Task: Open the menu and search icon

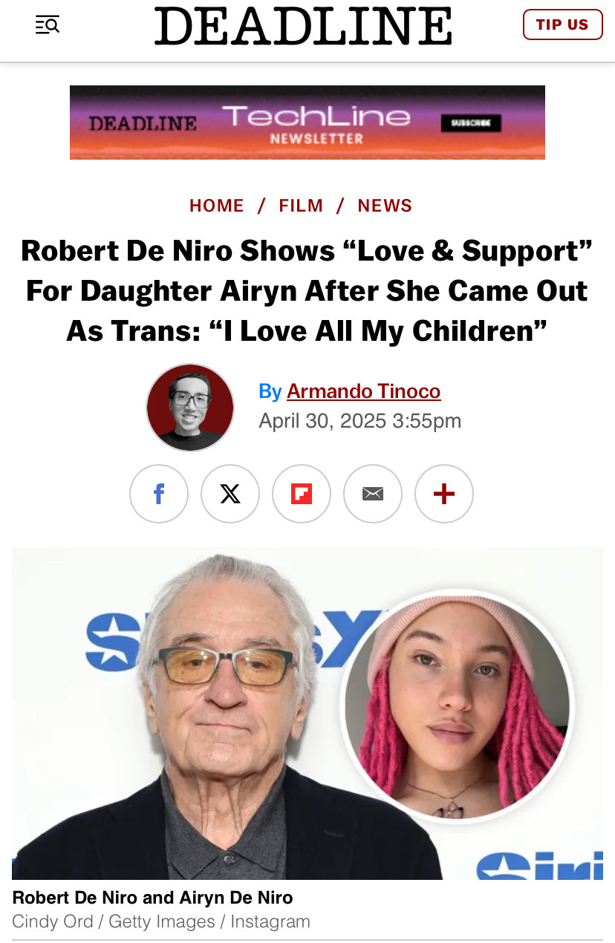Action: 48,25
